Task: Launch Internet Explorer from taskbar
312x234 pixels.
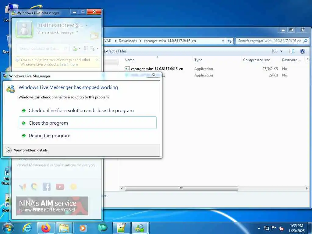Action: coord(27,228)
